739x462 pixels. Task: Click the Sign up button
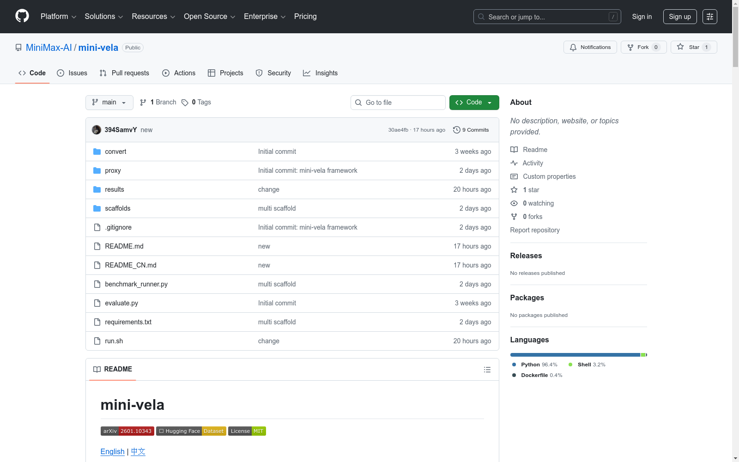(x=680, y=17)
